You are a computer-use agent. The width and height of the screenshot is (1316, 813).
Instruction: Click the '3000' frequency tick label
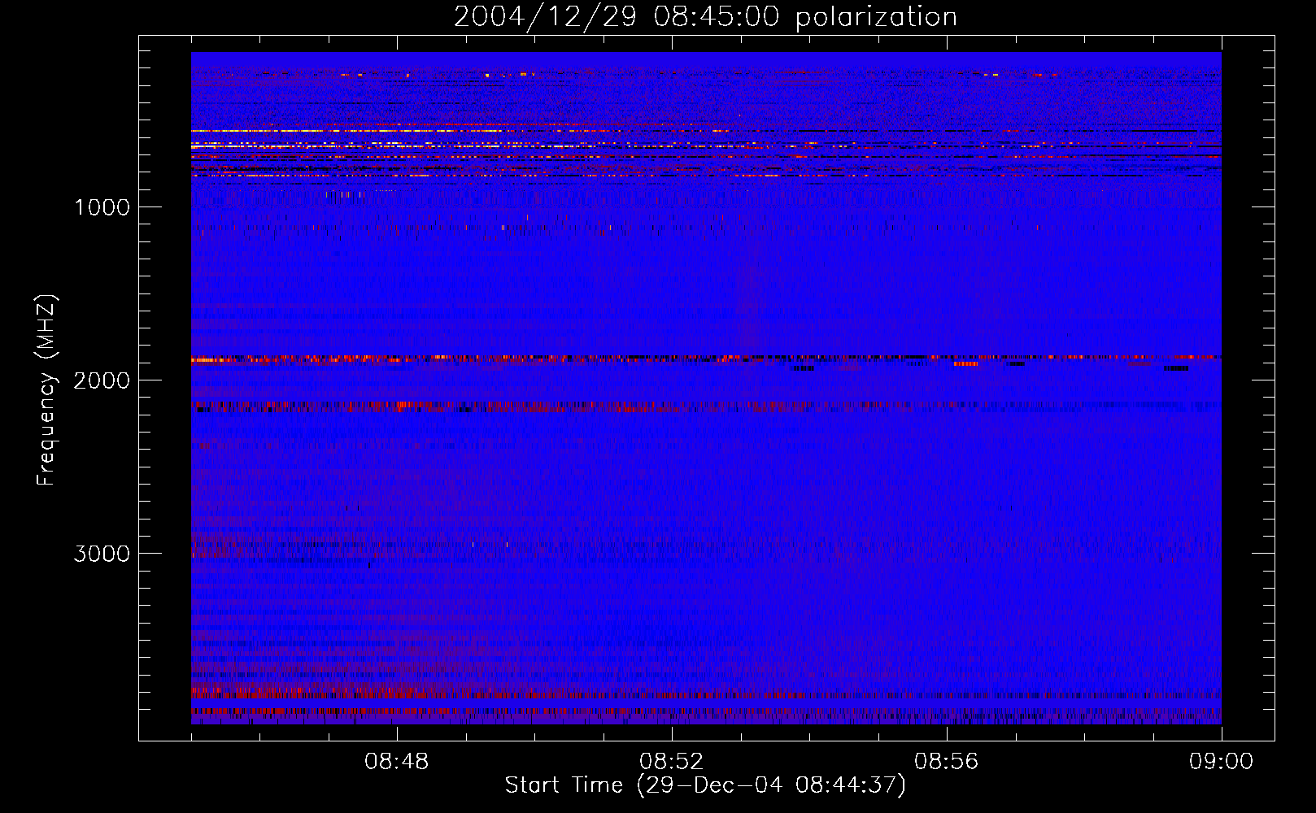pos(102,554)
